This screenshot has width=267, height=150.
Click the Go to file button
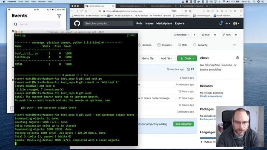[x=148, y=58]
